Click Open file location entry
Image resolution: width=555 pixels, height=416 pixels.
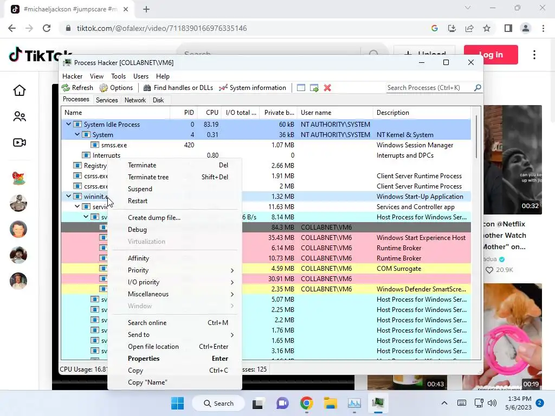(175, 347)
